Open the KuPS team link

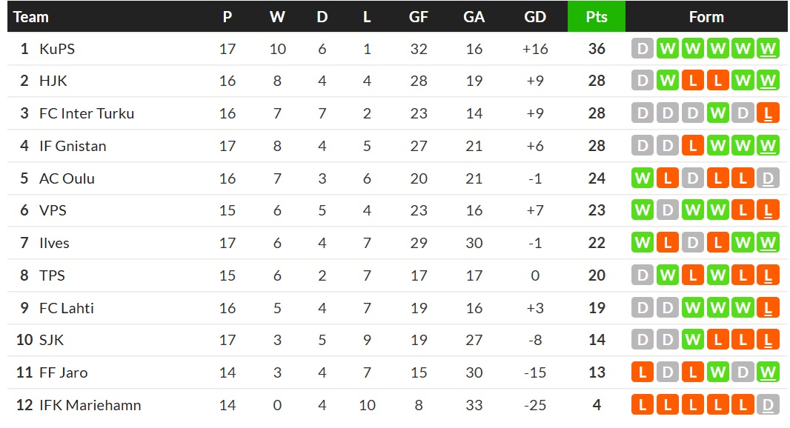tap(57, 49)
